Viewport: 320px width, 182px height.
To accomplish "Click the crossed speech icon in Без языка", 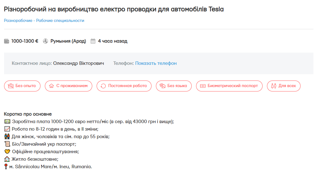I will (x=163, y=86).
